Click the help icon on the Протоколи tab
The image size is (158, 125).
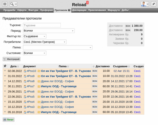[x=69, y=10]
